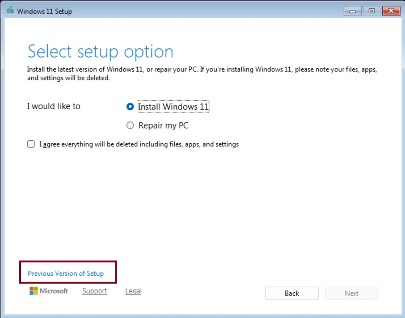Select the Install Windows 11 radio button
Viewport: 405px width, 318px height.
[130, 106]
